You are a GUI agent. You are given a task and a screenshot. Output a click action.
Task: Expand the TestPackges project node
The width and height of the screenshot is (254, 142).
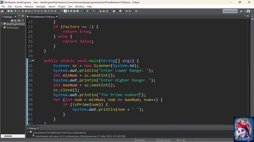coord(2,27)
